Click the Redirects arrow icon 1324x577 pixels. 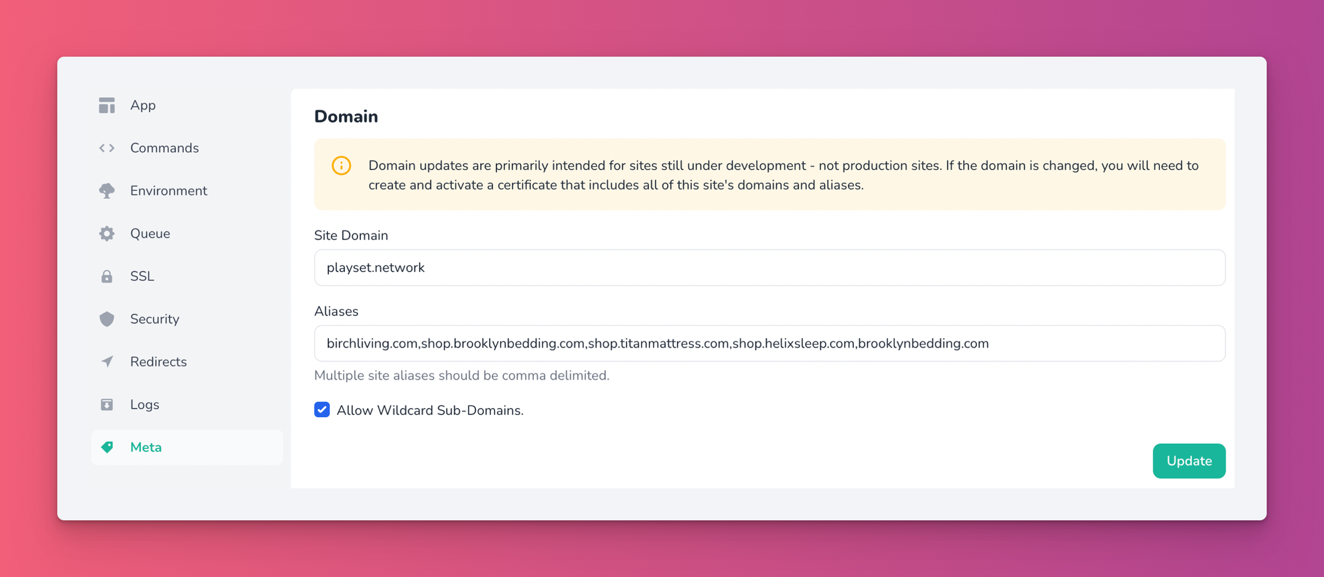[107, 361]
